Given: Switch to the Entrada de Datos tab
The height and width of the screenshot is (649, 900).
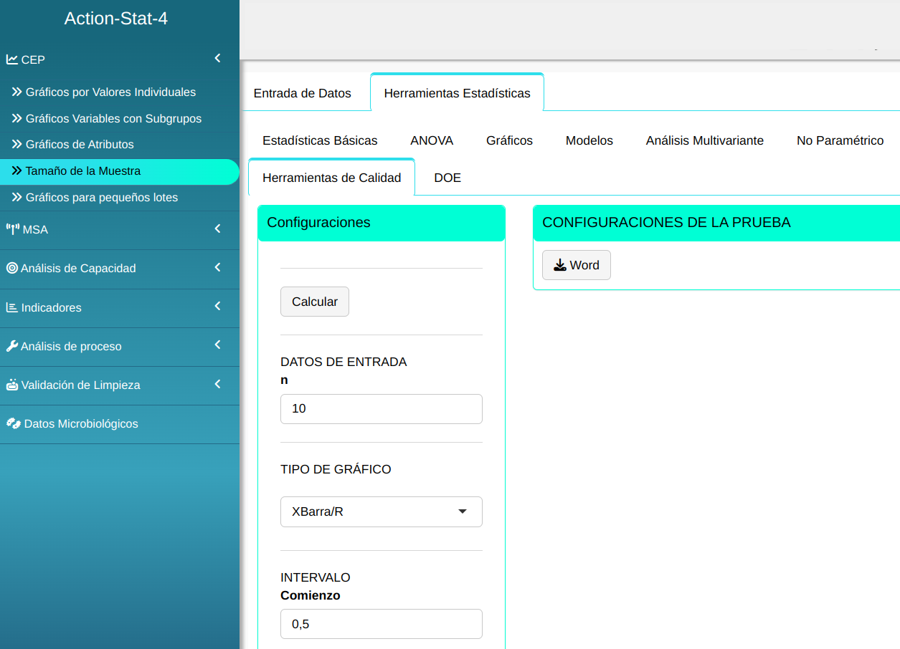Looking at the screenshot, I should [303, 93].
